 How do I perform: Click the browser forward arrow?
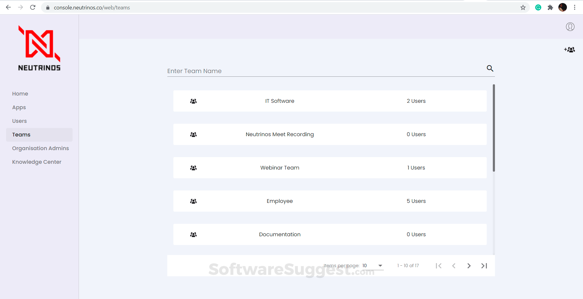(21, 7)
